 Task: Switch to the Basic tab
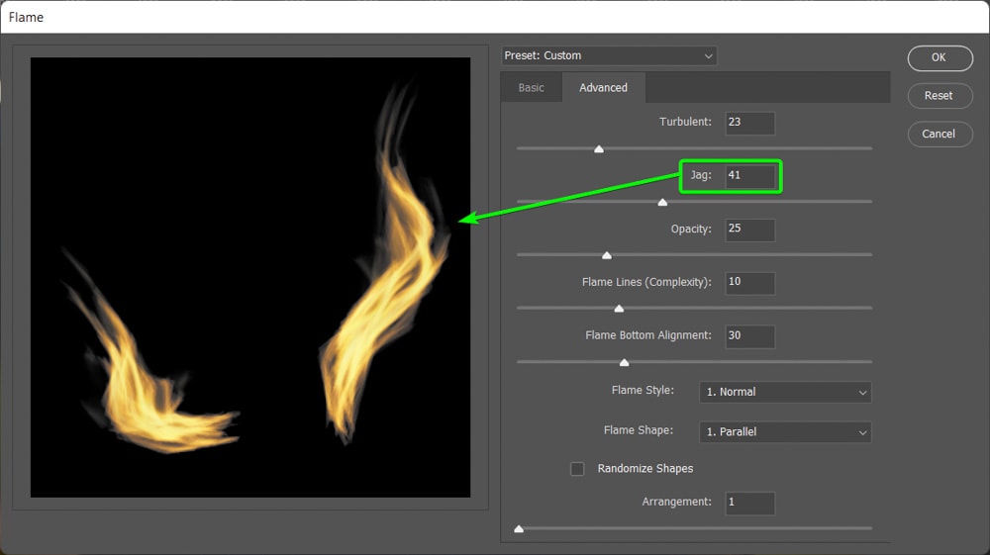[531, 88]
